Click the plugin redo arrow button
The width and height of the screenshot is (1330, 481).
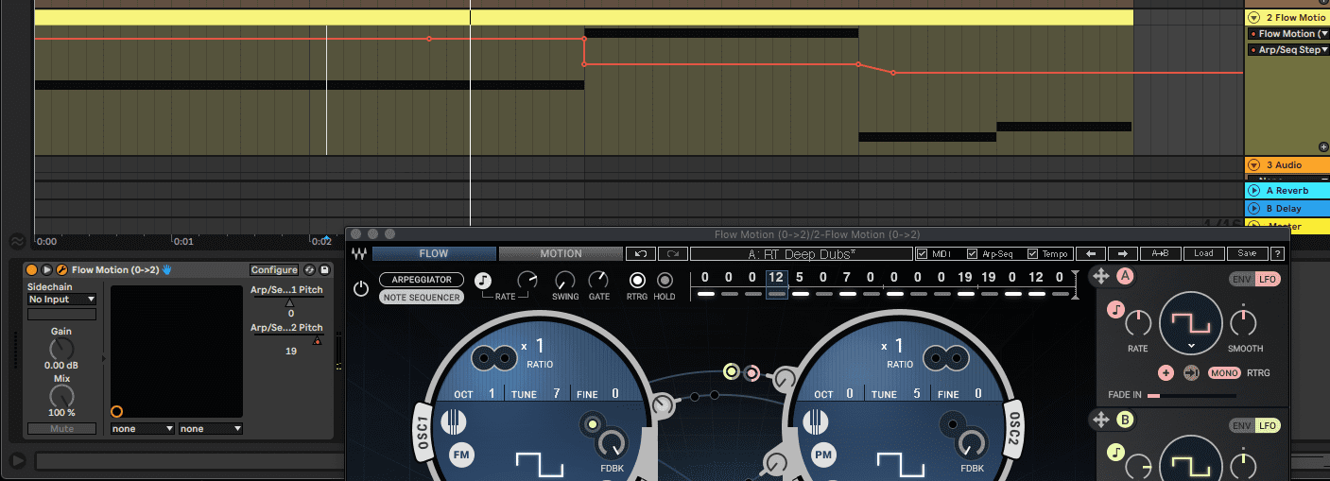(672, 253)
